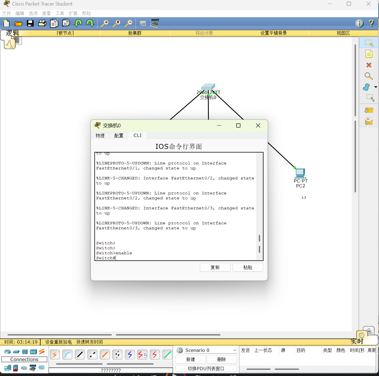379x376 pixels.
Task: Pick the serial DCE cable
Action: click(142, 355)
